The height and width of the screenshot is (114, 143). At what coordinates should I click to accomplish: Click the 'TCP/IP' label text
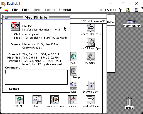19,106
